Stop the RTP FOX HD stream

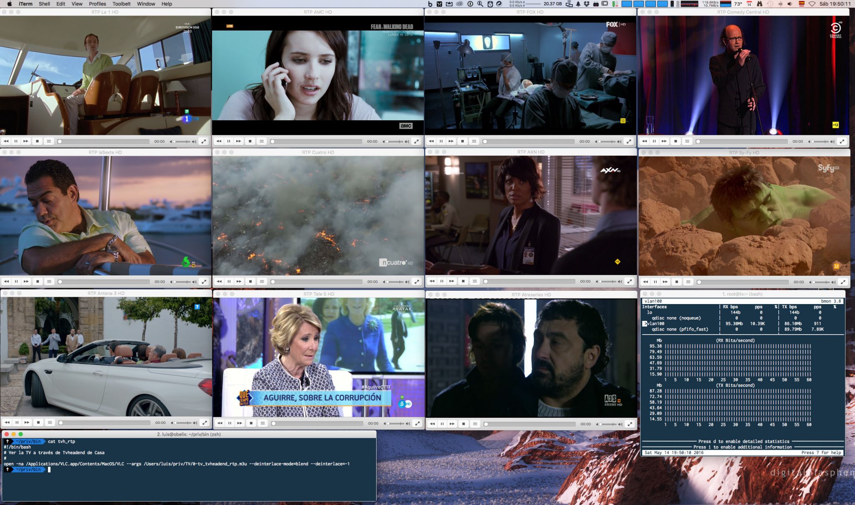pos(463,141)
